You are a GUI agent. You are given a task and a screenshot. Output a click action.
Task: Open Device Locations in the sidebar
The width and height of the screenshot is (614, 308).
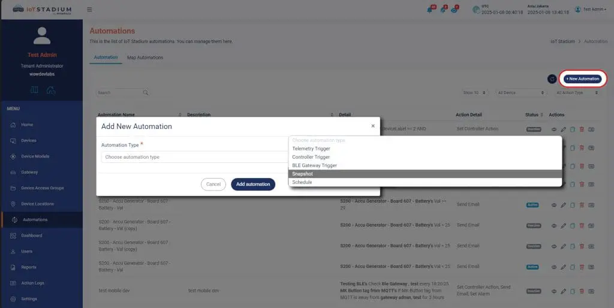[37, 204]
